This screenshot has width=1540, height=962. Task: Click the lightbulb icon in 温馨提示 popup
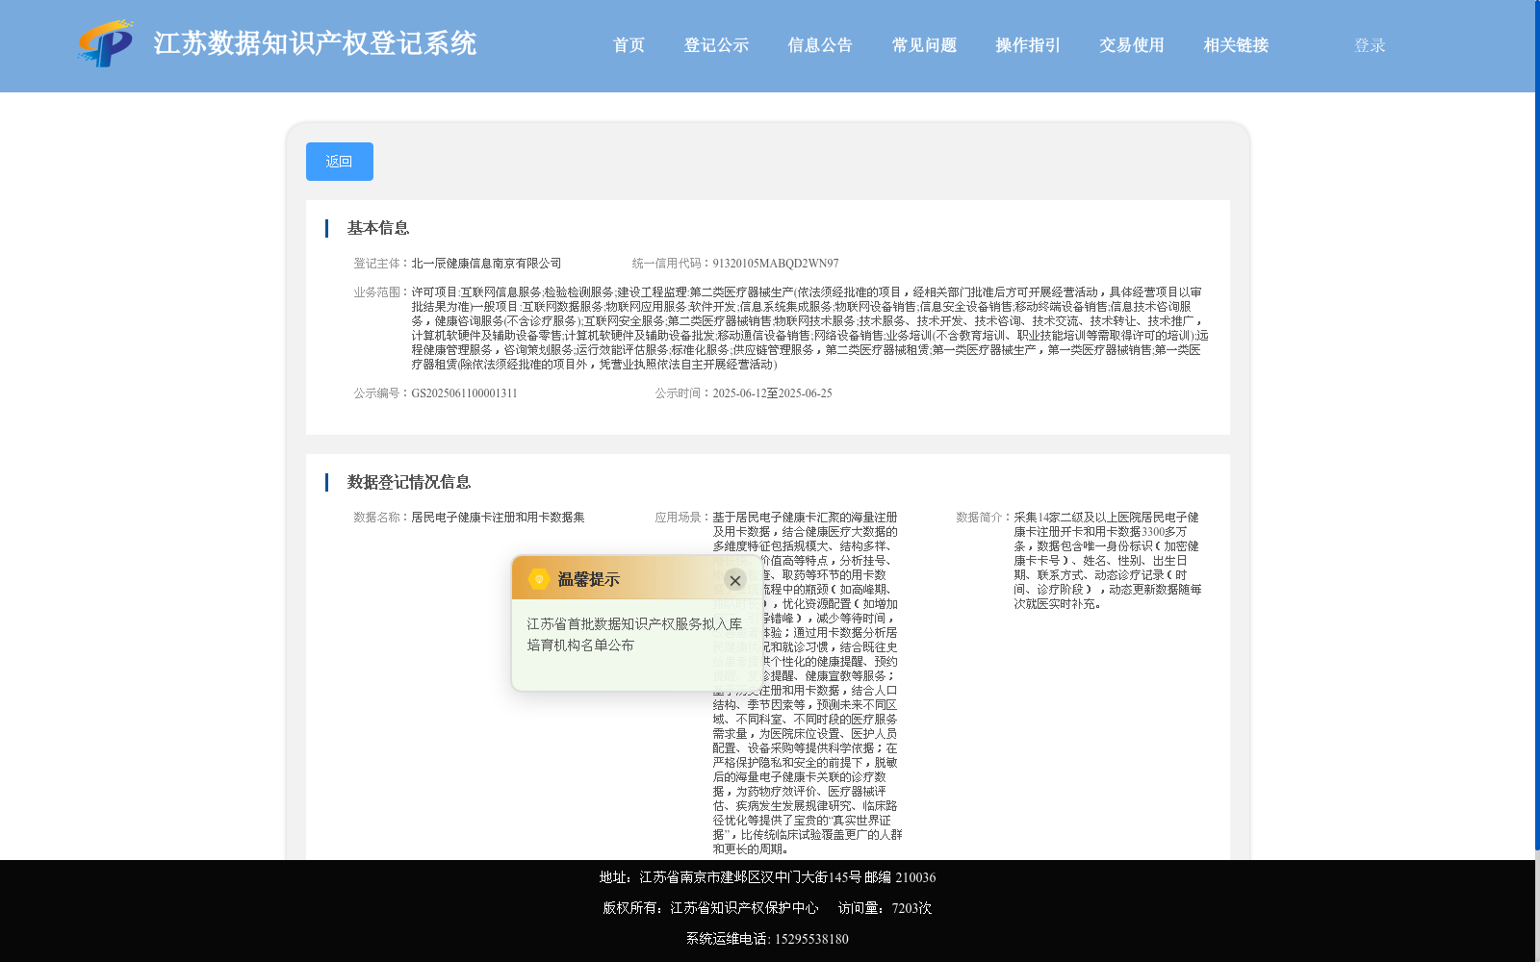[x=539, y=579]
